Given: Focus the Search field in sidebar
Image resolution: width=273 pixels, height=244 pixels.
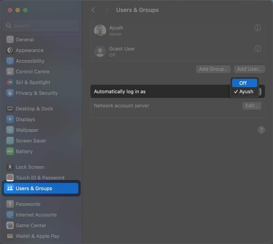Looking at the screenshot, I should pos(41,26).
